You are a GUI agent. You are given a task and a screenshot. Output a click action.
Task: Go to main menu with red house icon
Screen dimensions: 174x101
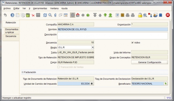click(x=78, y=15)
